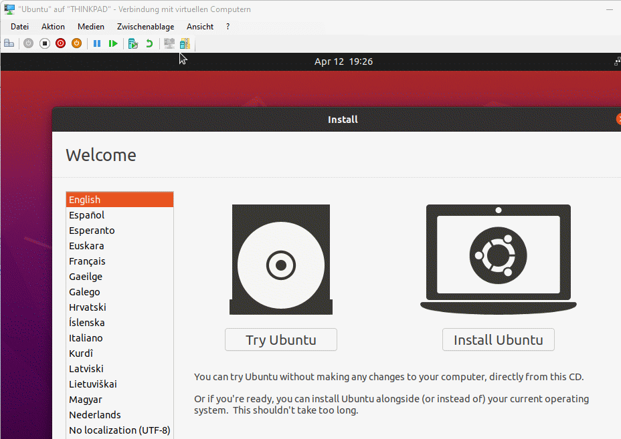Revert the VM with the green arrow icon
The width and height of the screenshot is (621, 439).
coord(149,43)
